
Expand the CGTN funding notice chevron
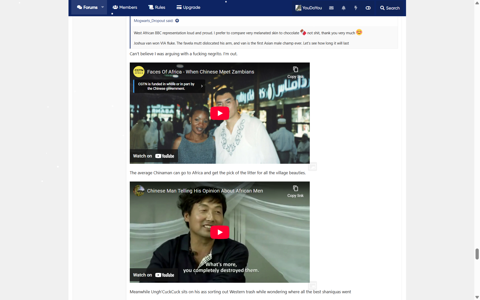point(202,86)
